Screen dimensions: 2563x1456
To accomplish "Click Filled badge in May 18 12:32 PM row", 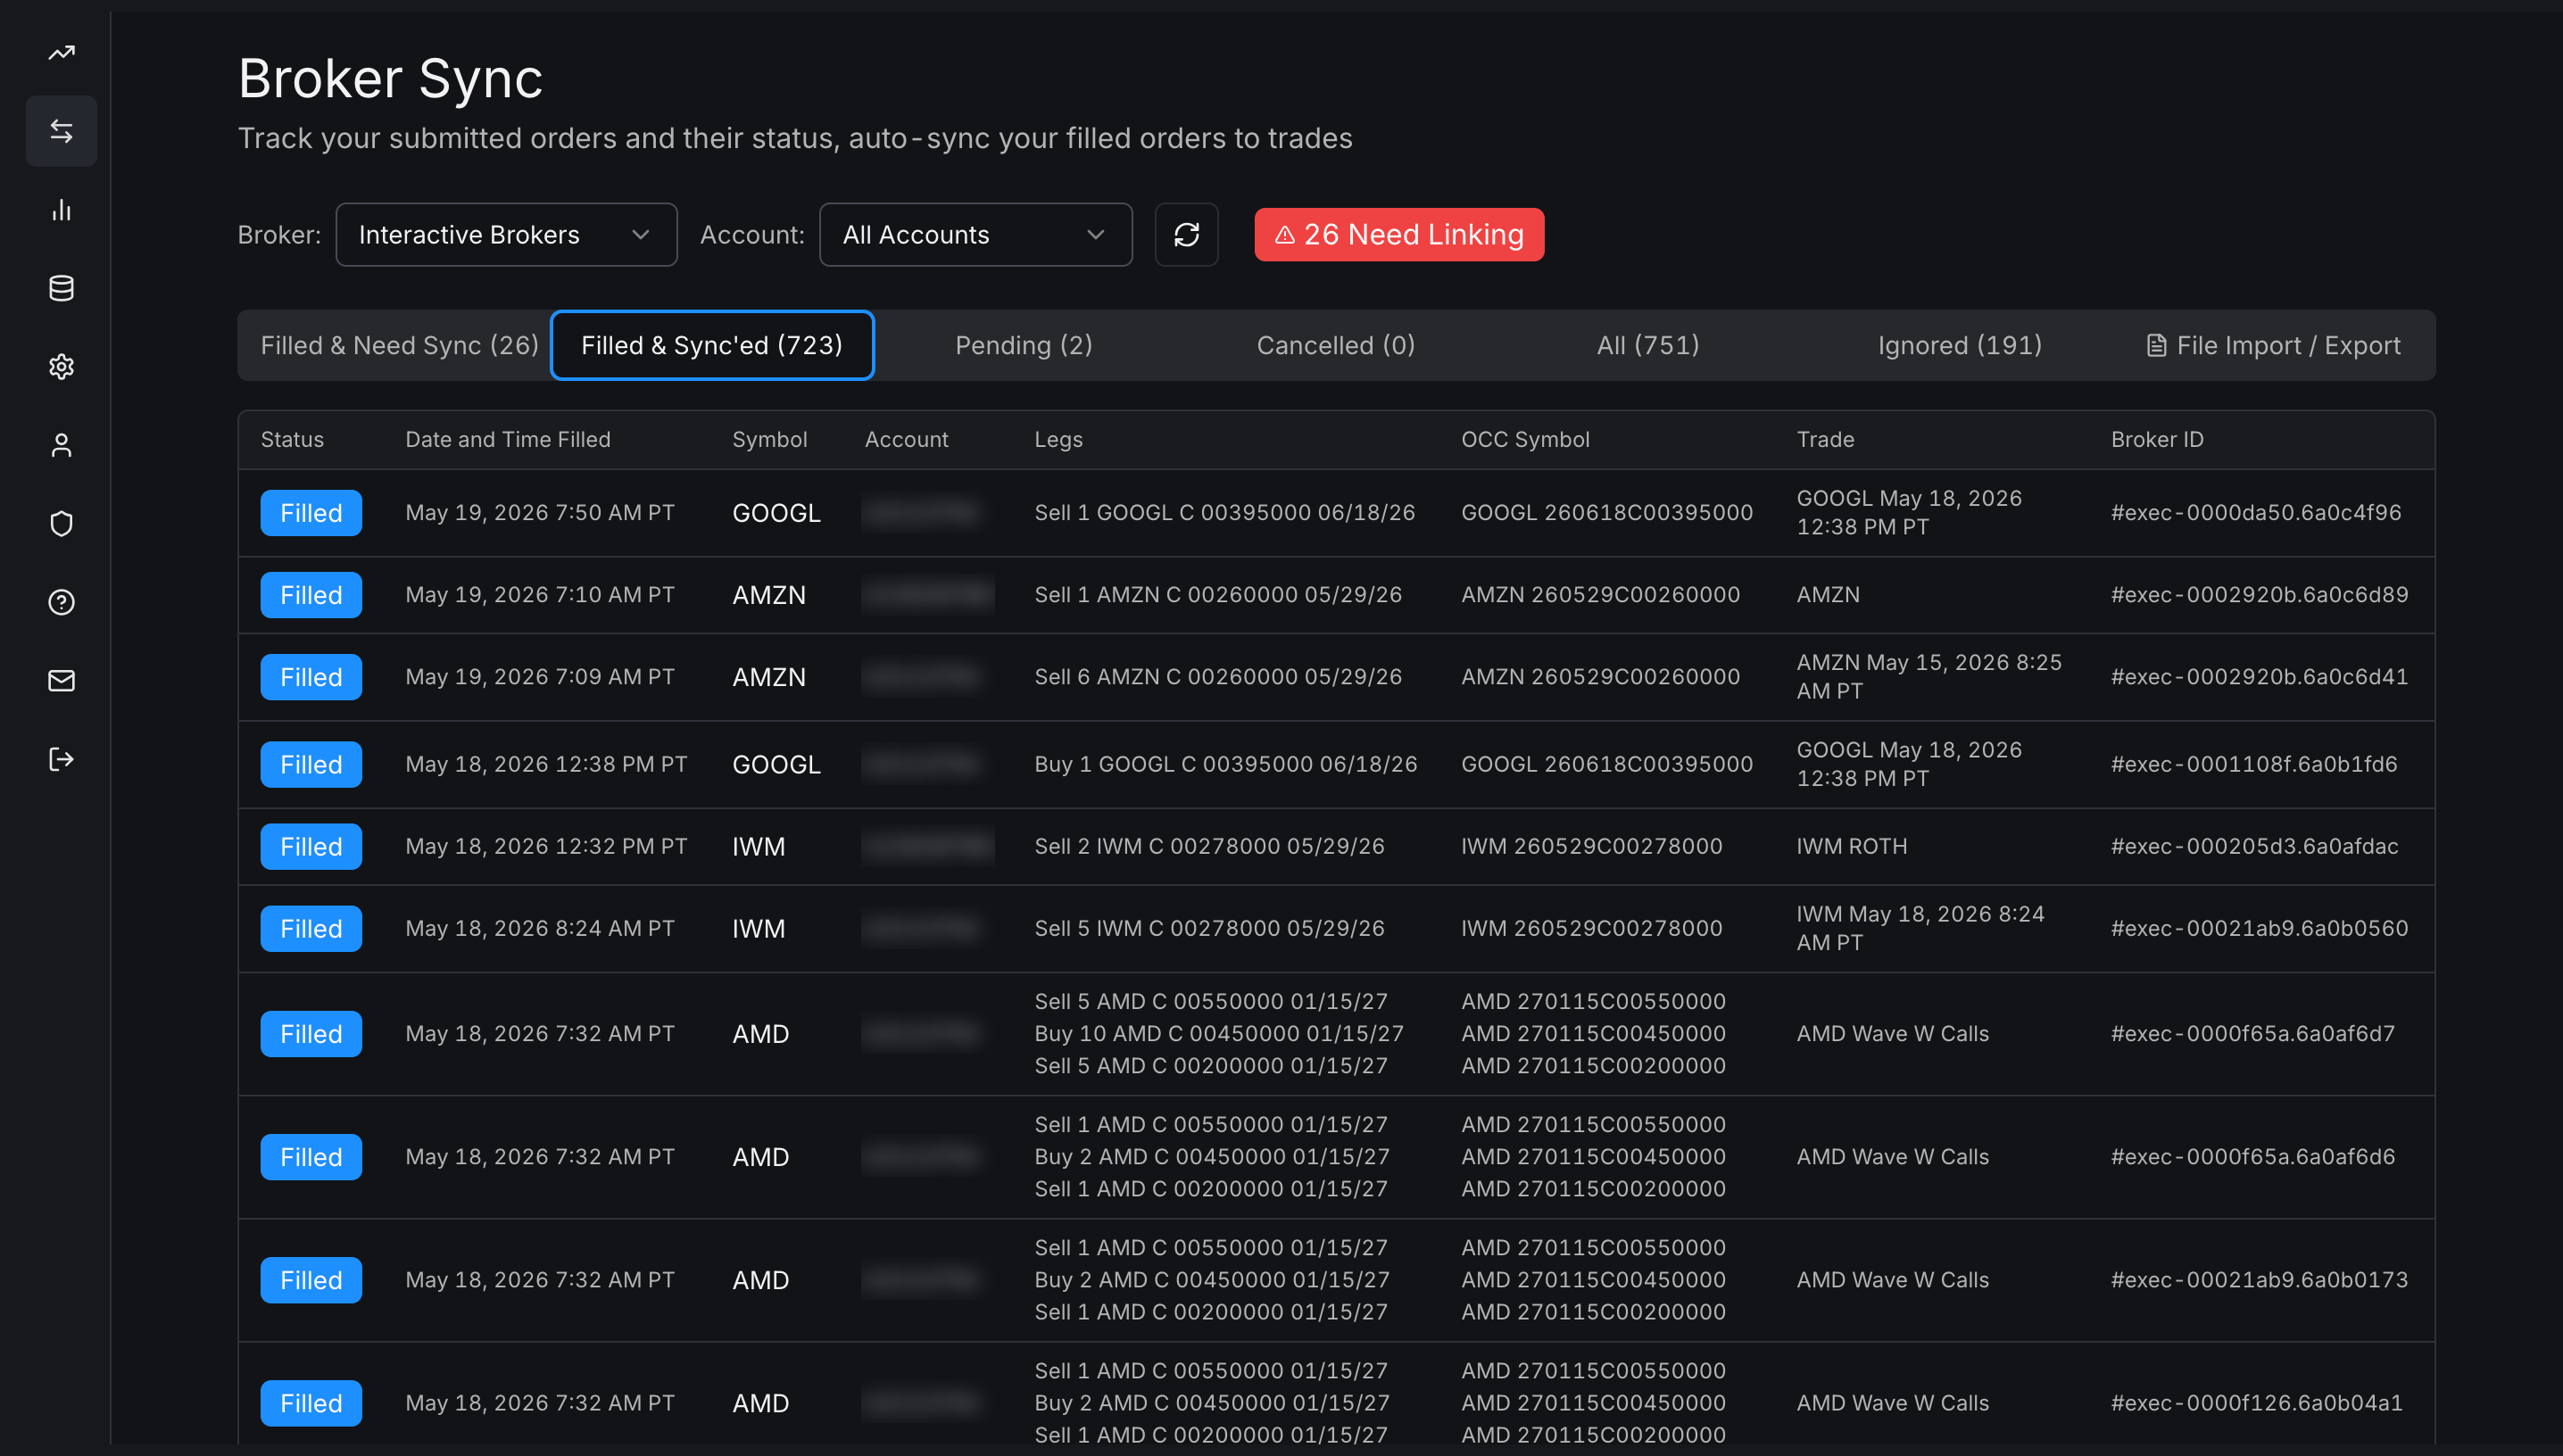I will click(311, 847).
